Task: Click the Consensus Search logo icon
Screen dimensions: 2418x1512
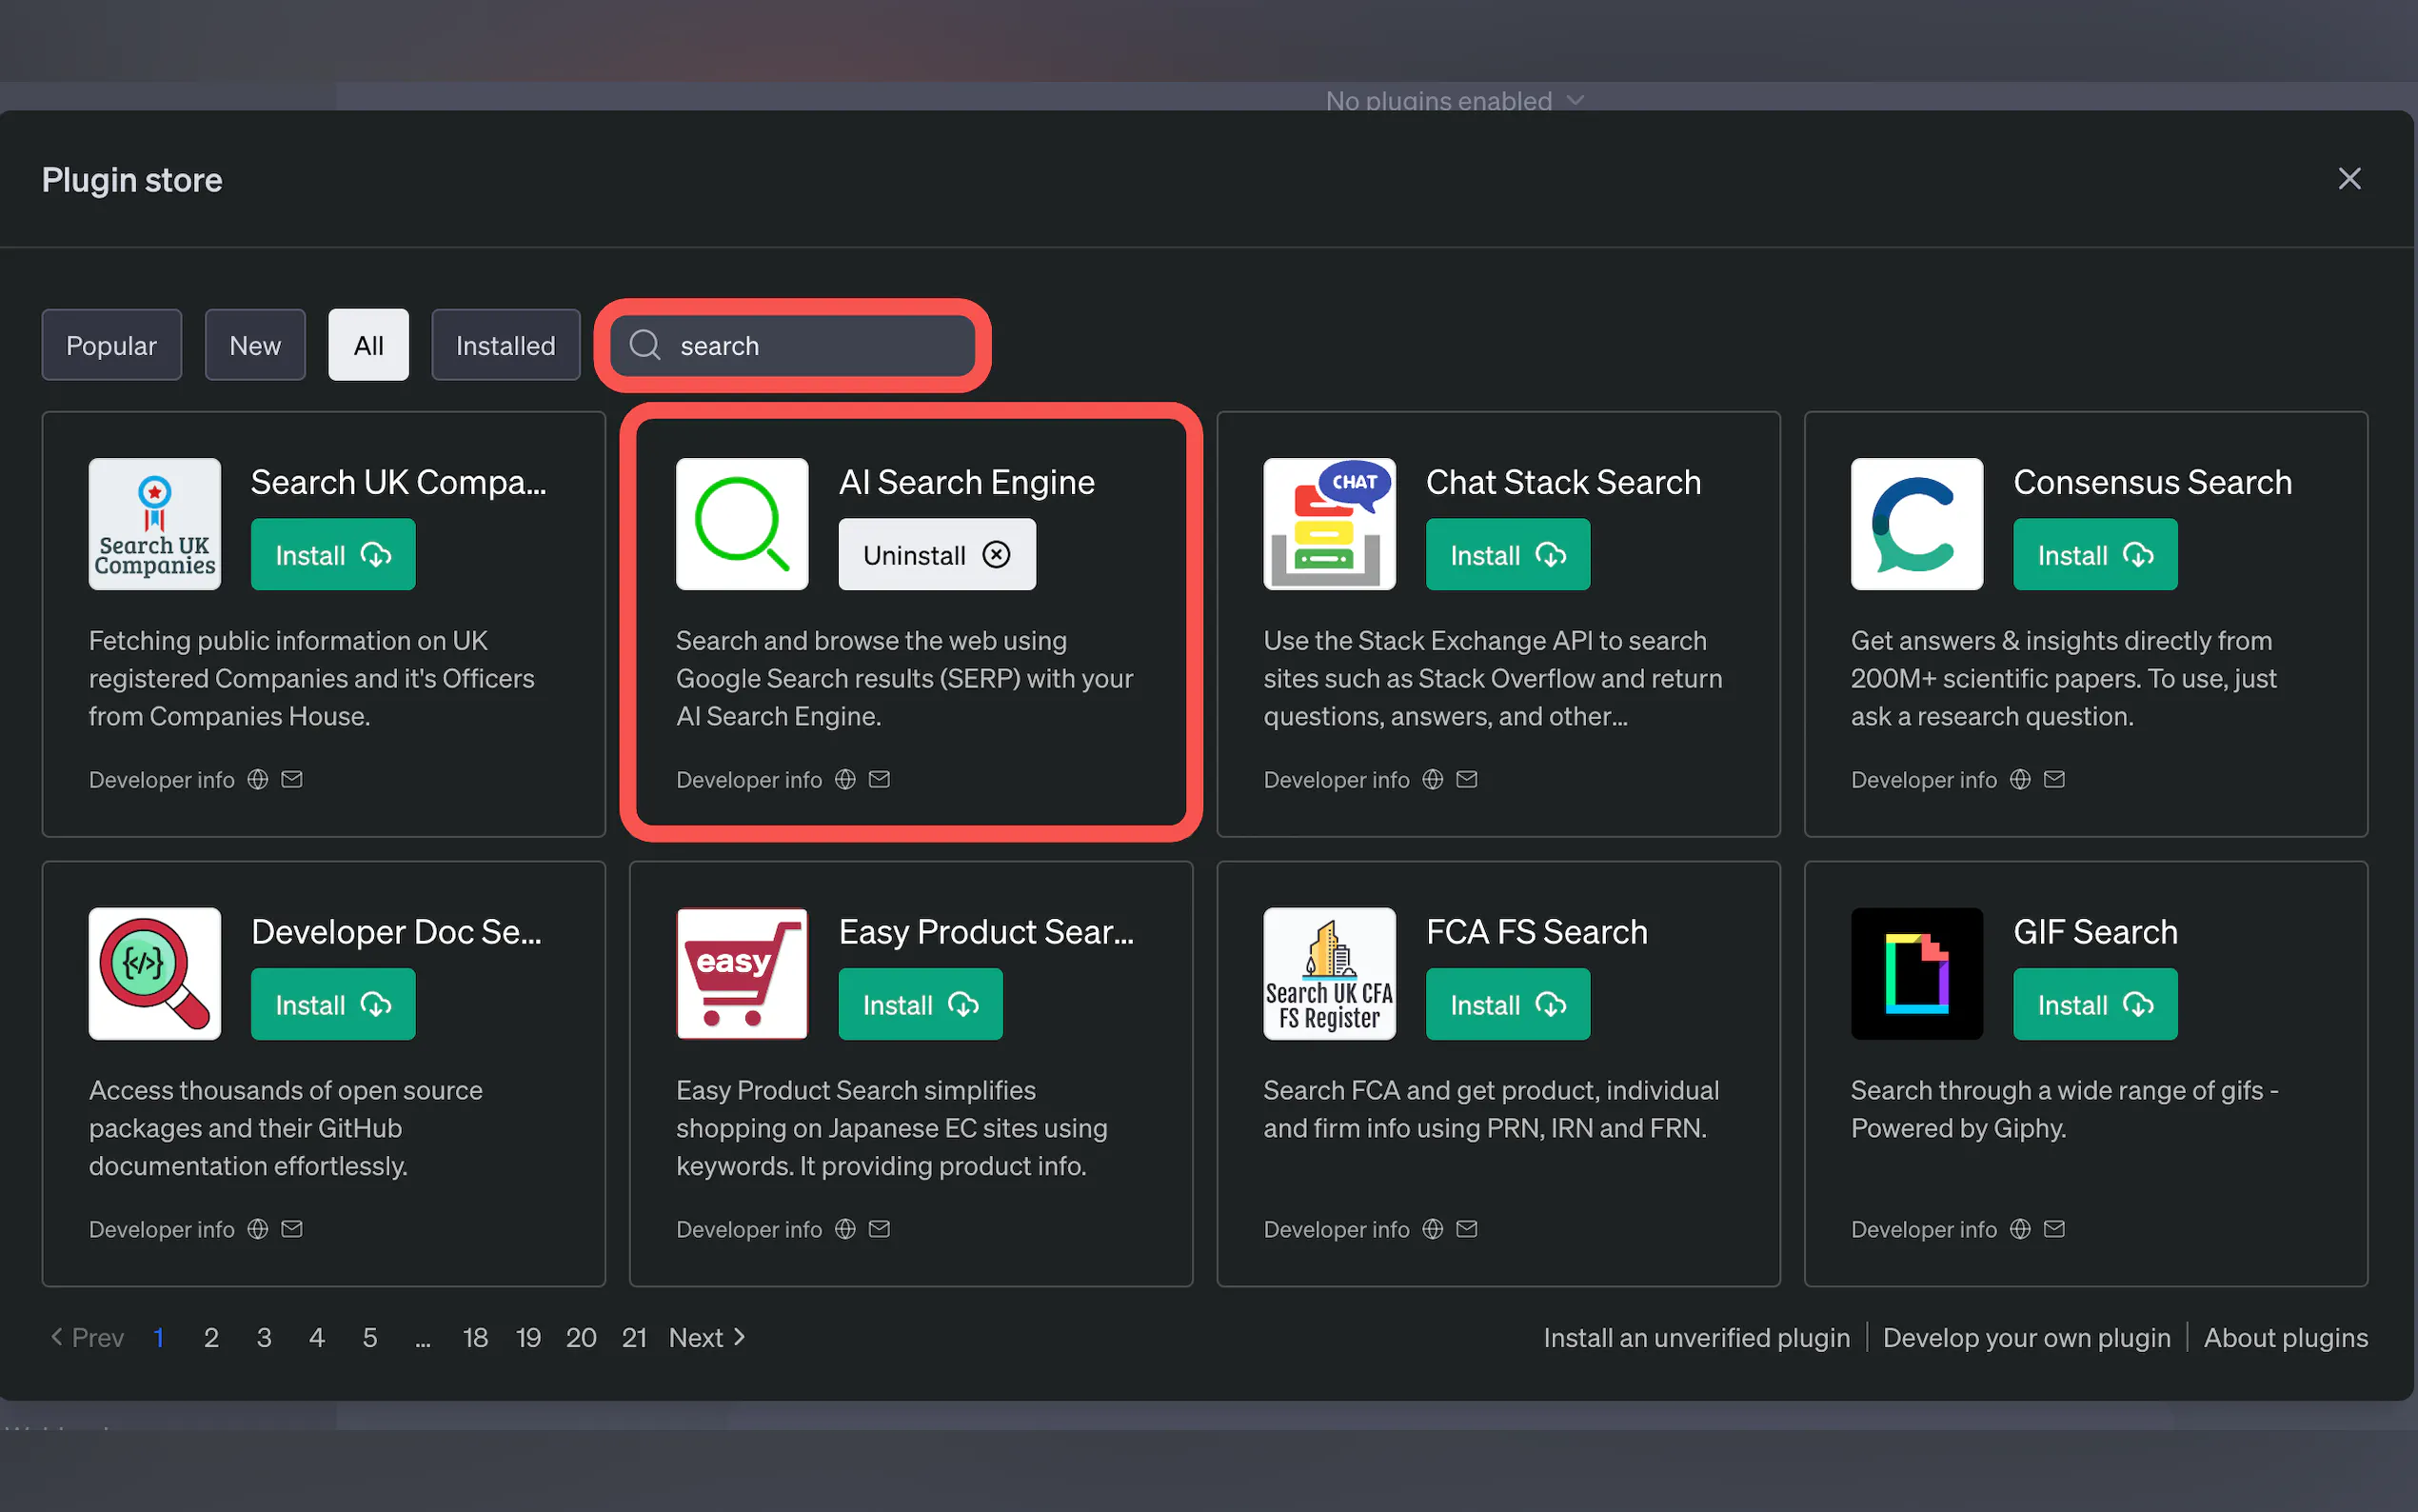Action: tap(1915, 524)
